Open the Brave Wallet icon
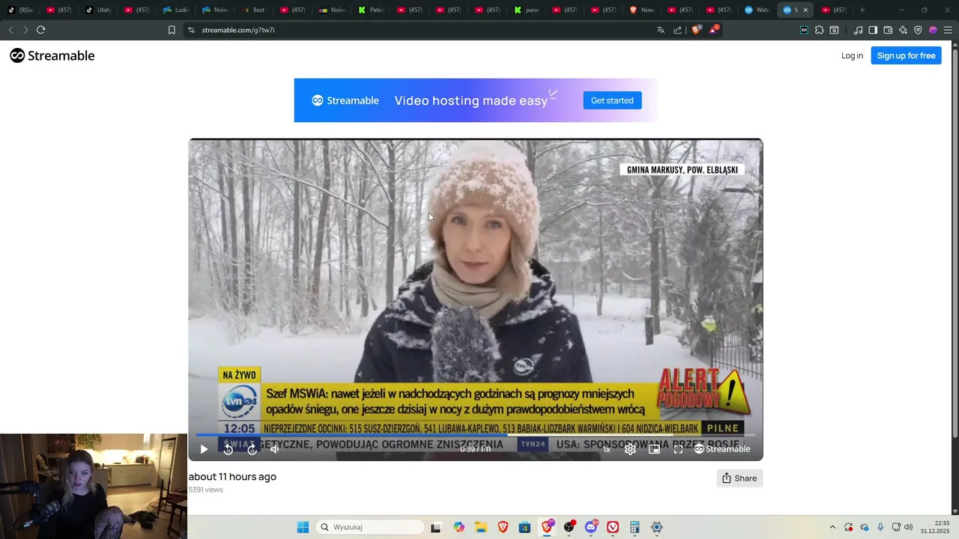The width and height of the screenshot is (959, 539). (x=888, y=30)
